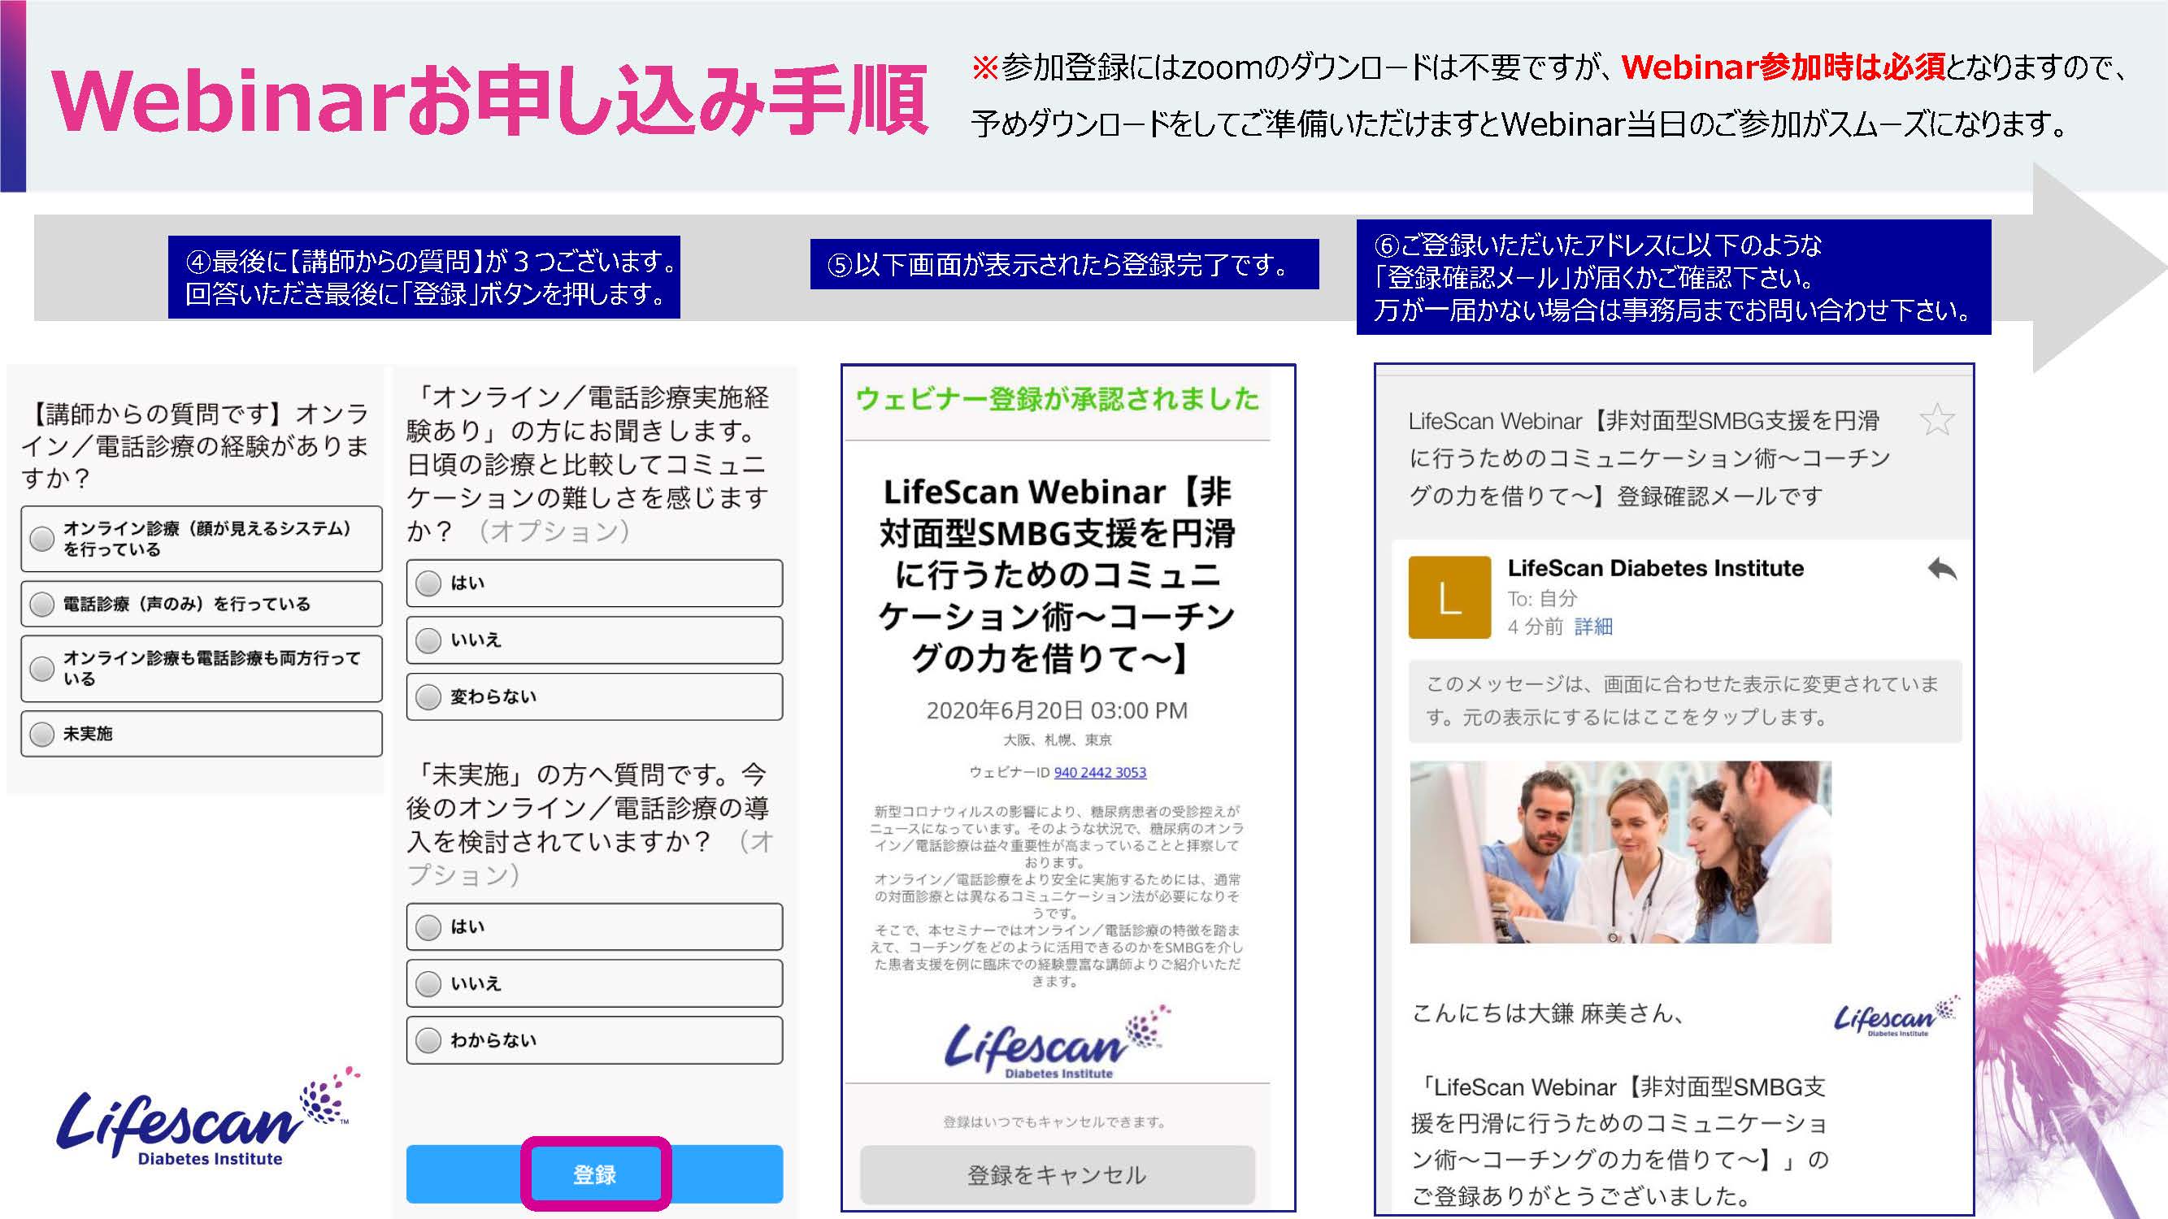This screenshot has width=2168, height=1219.
Task: Click the sender avatar with letter L
Action: click(x=1449, y=597)
